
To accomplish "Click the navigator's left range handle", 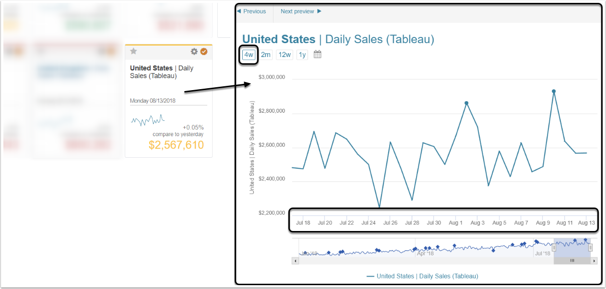I will click(x=554, y=248).
